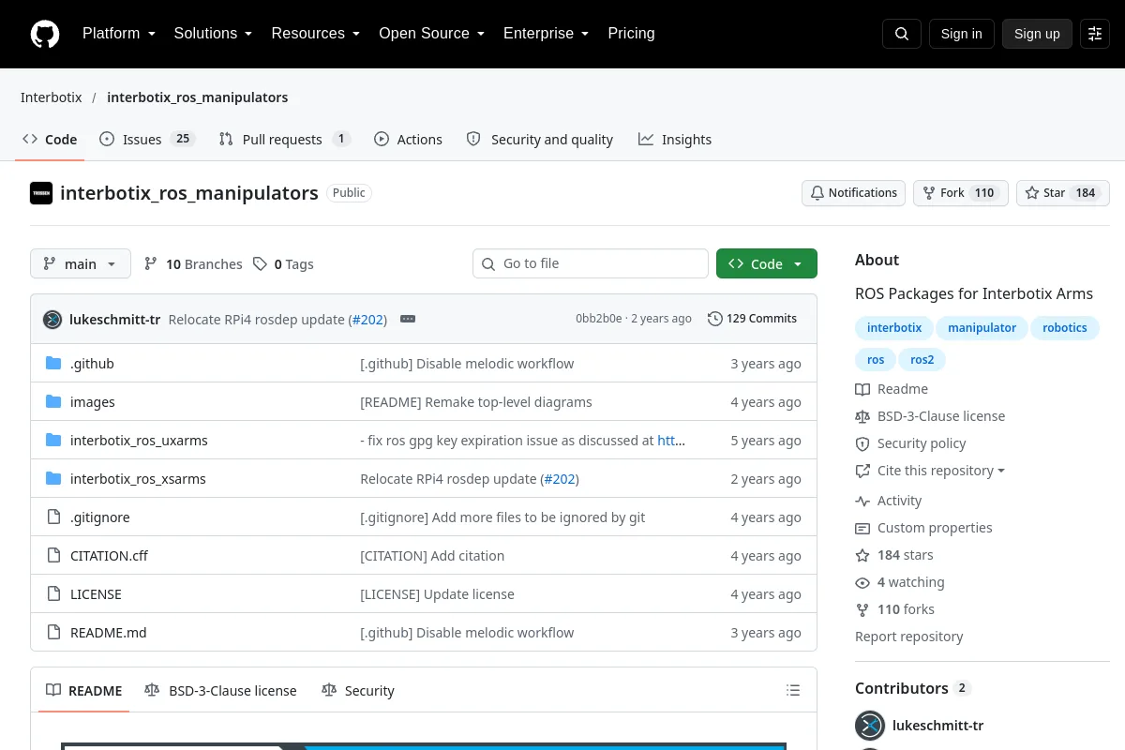Click the interbotix_ros_uxarms folder icon
This screenshot has width=1125, height=750.
tap(53, 441)
